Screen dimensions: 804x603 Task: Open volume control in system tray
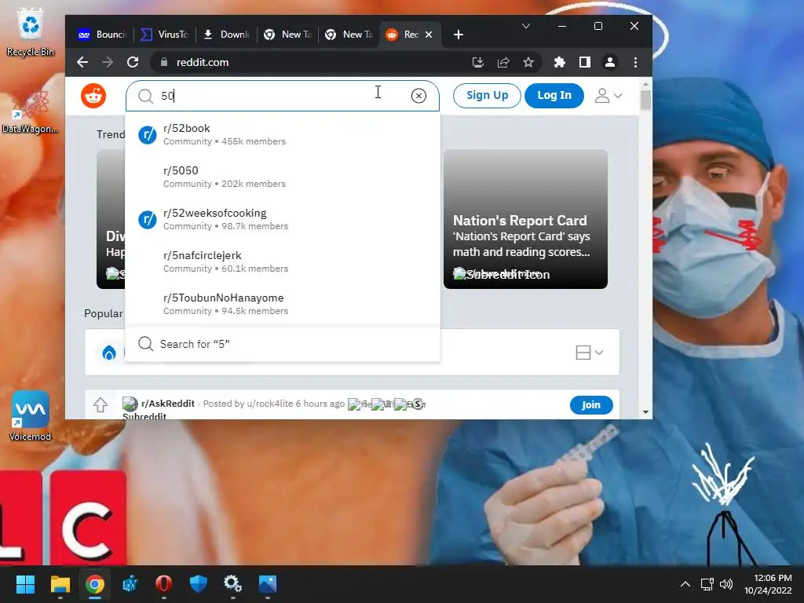click(x=726, y=584)
